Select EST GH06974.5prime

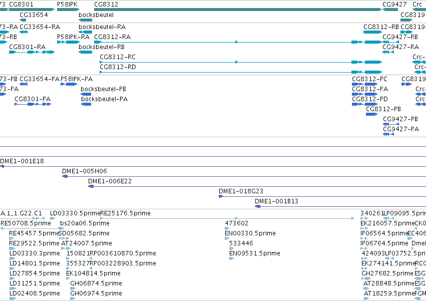(73, 298)
